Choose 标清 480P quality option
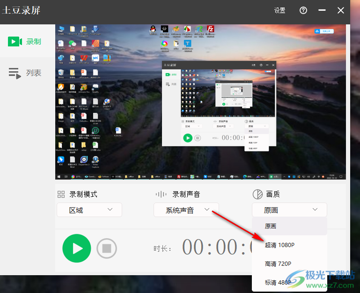 (x=289, y=282)
